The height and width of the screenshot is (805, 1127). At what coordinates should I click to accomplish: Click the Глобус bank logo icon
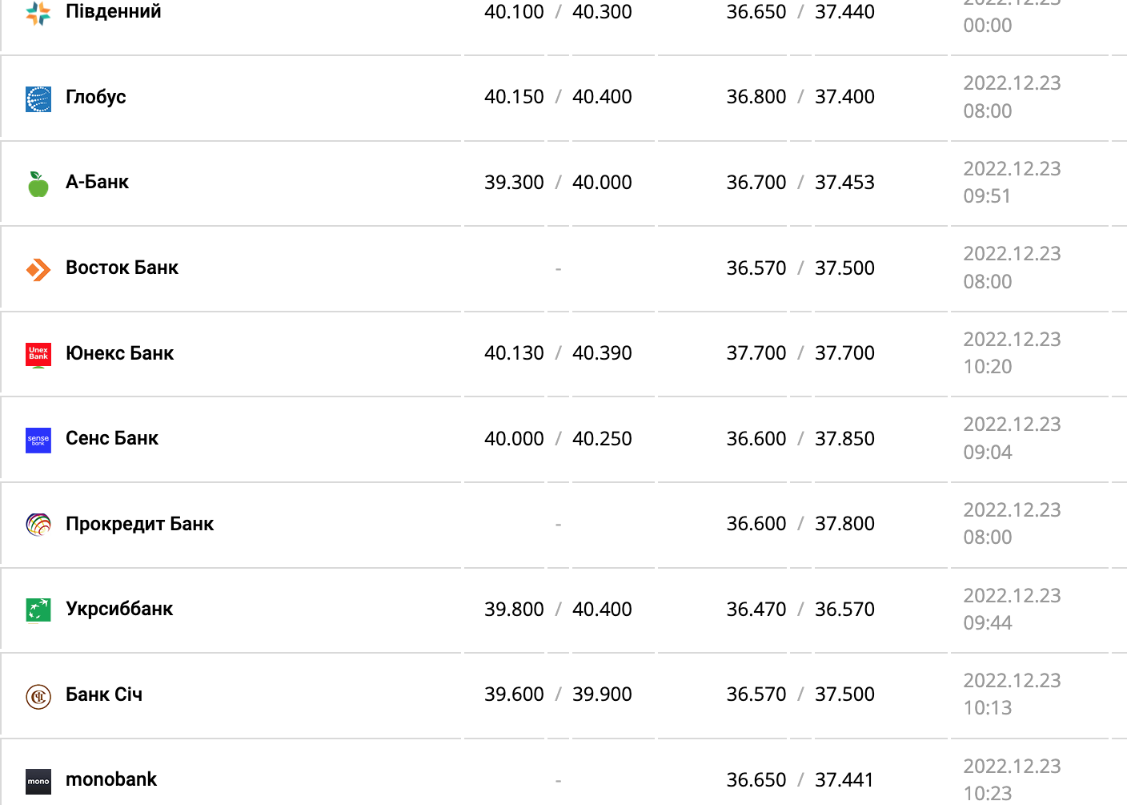[38, 99]
